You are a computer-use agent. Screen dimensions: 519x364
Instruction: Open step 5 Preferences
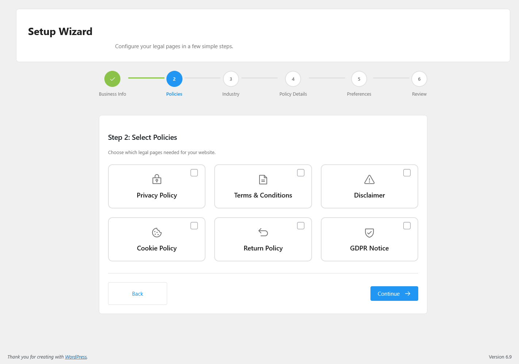pyautogui.click(x=359, y=79)
